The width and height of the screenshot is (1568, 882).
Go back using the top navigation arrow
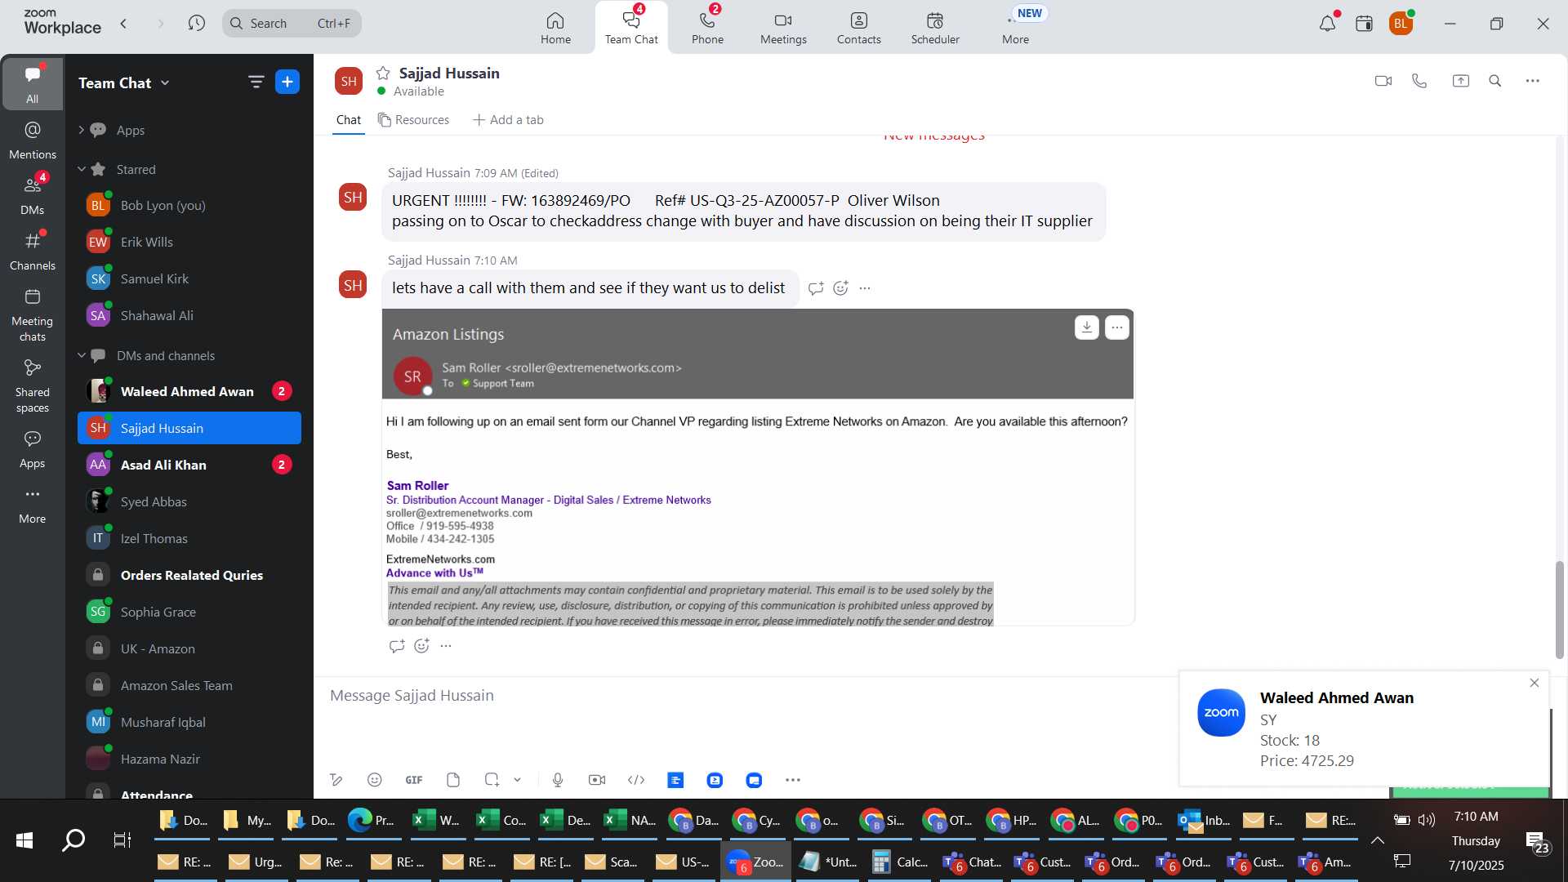(124, 24)
